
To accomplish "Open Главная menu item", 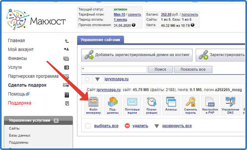I will [16, 41].
